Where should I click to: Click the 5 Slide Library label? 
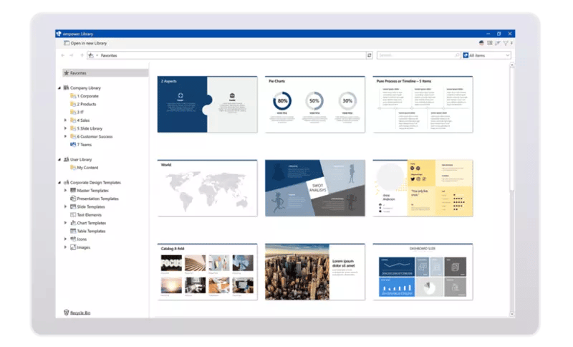90,128
